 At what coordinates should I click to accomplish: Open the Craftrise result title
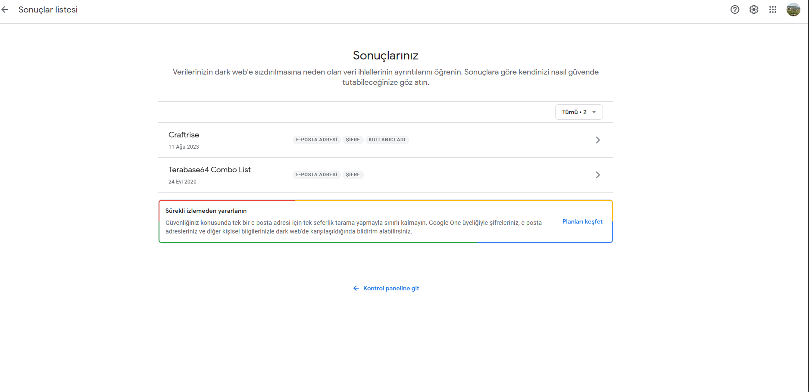click(184, 135)
